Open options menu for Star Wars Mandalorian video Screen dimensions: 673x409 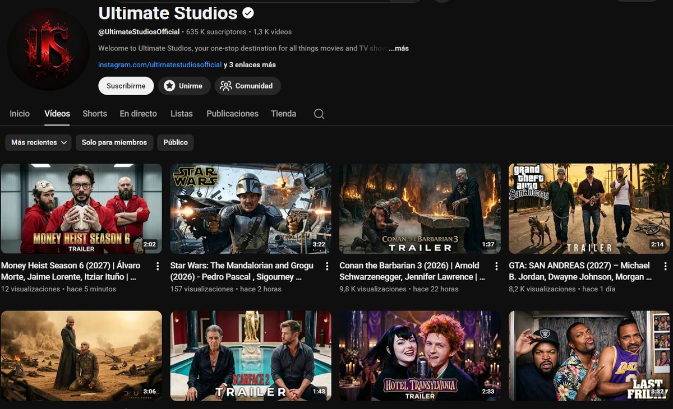tap(327, 266)
